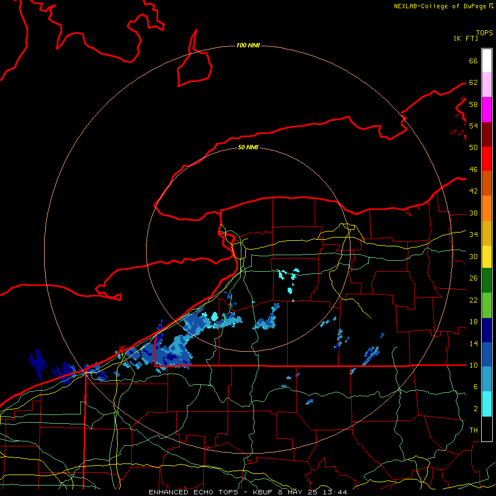Select the medium blue swatch between 10 and 14
The width and height of the screenshot is (496, 496).
(x=487, y=354)
